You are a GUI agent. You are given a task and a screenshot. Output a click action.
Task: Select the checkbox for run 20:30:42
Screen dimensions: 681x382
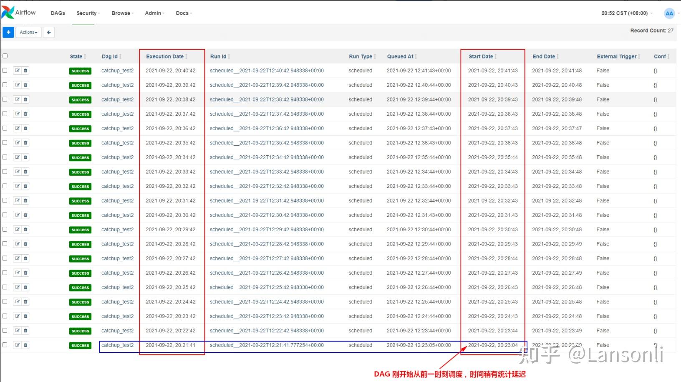pyautogui.click(x=5, y=215)
